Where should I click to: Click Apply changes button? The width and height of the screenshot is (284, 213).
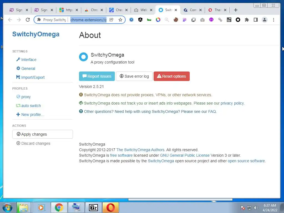42,134
